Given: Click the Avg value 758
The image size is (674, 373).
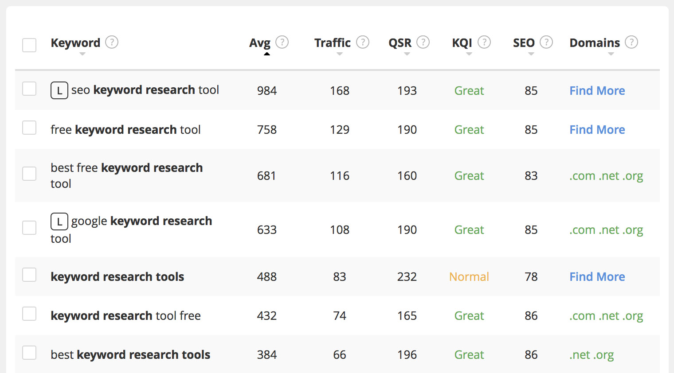Looking at the screenshot, I should (x=267, y=129).
